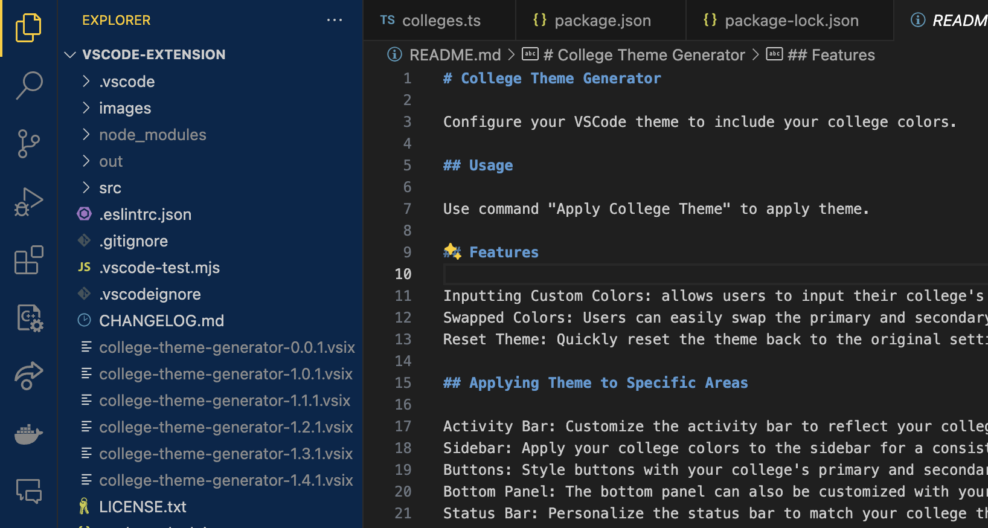This screenshot has width=988, height=528.
Task: Switch to the colleges.ts tab
Action: pos(440,21)
